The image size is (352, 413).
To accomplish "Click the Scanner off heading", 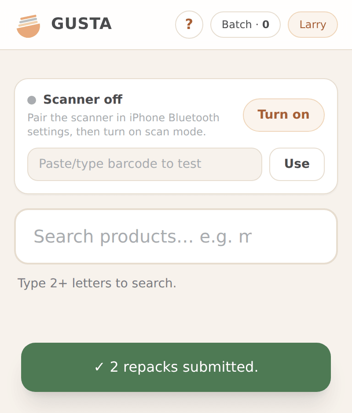I will [83, 99].
